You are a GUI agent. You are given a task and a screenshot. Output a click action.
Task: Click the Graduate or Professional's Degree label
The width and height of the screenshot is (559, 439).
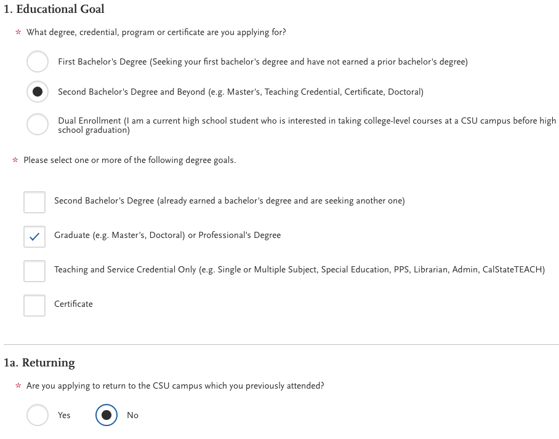(167, 235)
